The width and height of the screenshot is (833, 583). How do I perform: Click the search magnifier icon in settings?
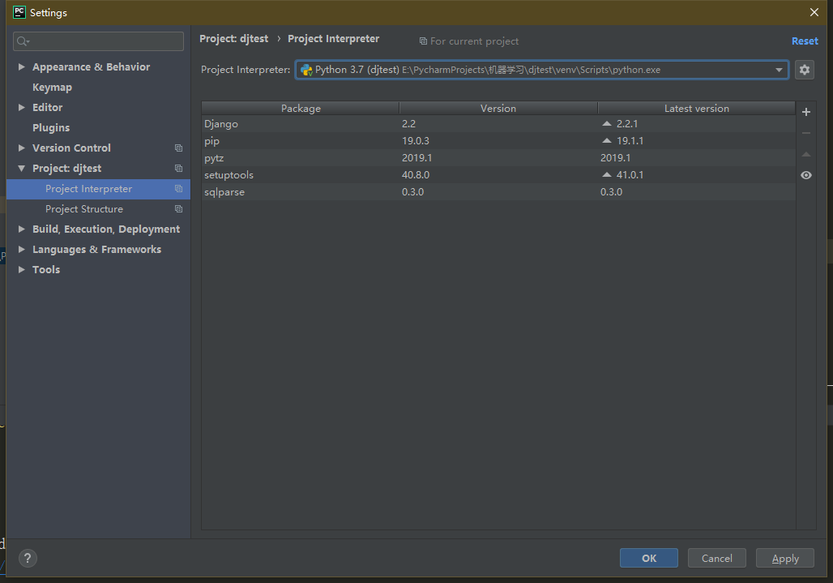tap(23, 41)
